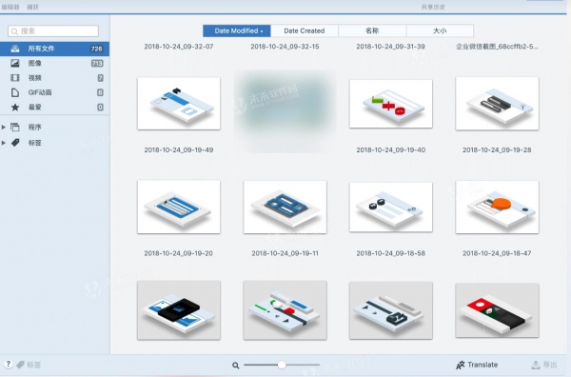Open the 捕获 menu
The image size is (571, 377).
point(32,7)
